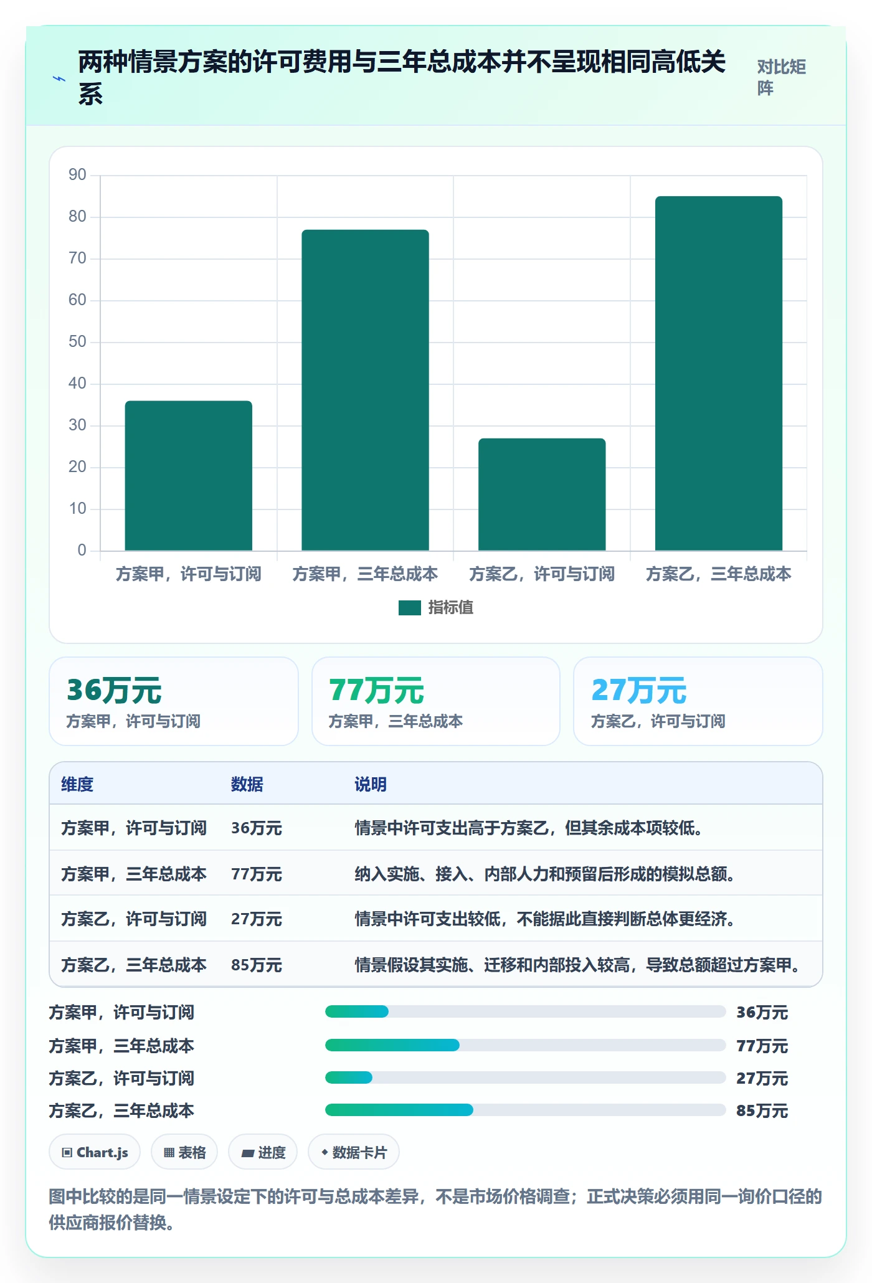The image size is (872, 1283).
Task: Click the 维度 column header
Action: click(77, 784)
